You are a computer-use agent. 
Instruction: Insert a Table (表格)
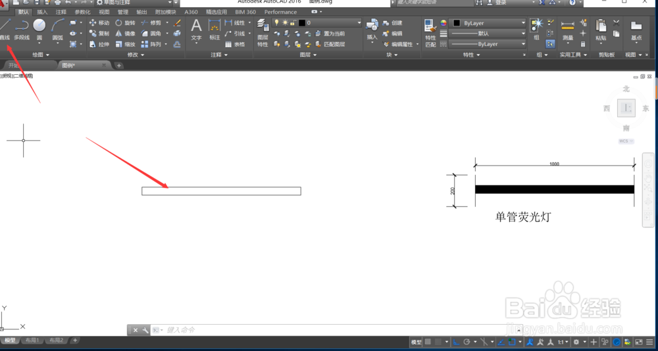[x=235, y=44]
